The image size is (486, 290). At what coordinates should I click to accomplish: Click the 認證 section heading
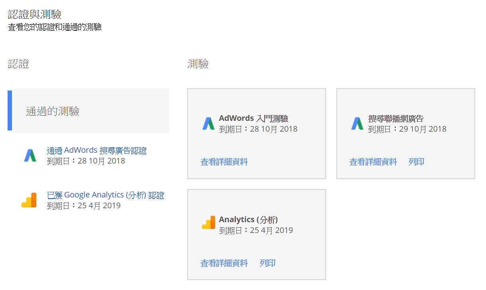(x=18, y=64)
